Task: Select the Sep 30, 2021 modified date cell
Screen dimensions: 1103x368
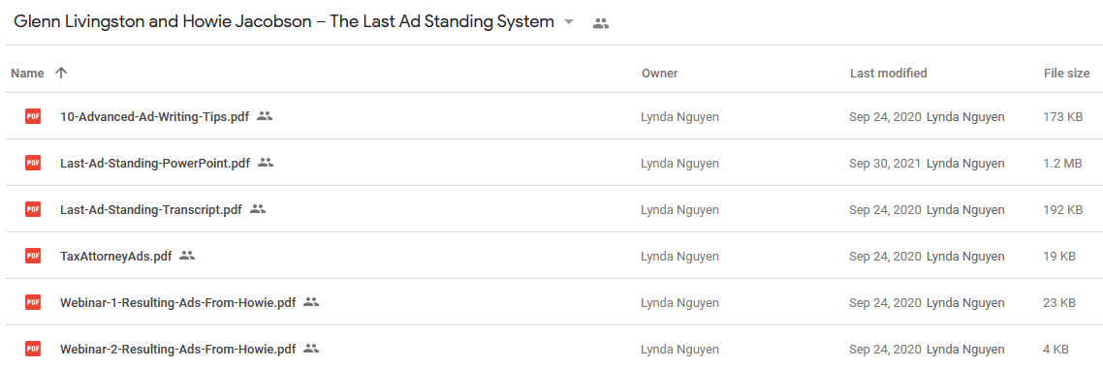Action: (x=885, y=164)
